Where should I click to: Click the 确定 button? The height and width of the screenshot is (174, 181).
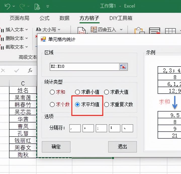56,147
